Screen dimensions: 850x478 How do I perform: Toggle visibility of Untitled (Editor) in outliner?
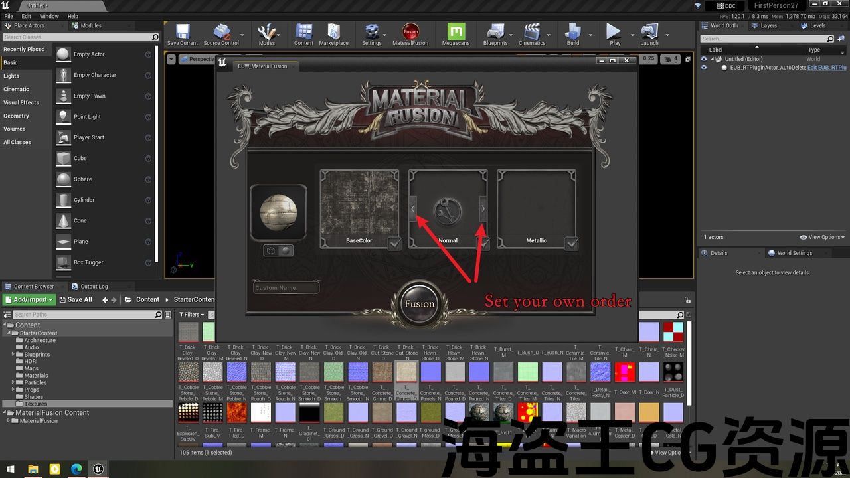pyautogui.click(x=704, y=59)
